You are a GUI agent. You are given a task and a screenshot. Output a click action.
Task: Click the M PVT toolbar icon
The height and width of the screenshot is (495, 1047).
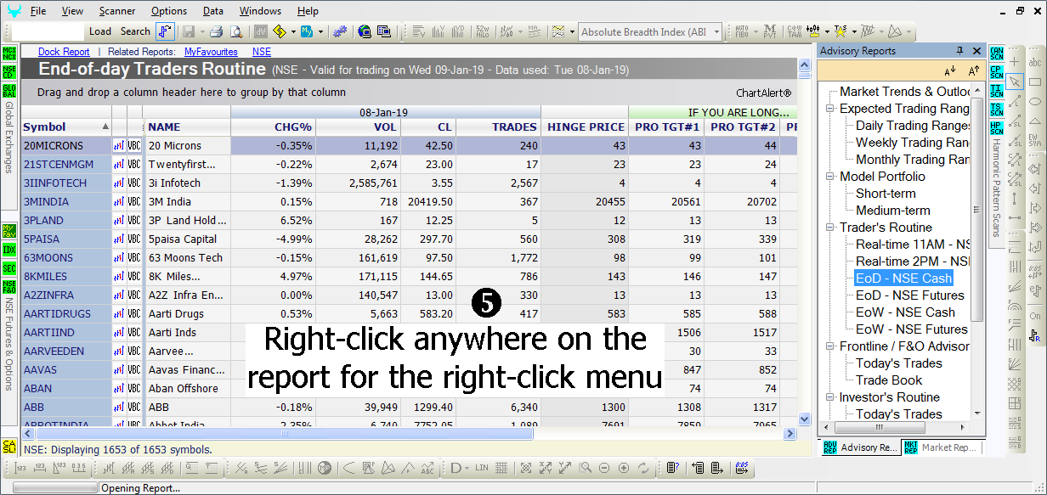tap(770, 31)
